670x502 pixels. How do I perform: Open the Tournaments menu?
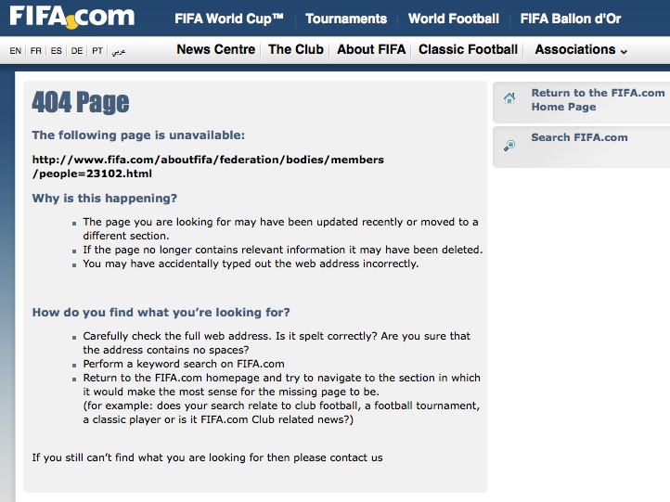tap(346, 19)
